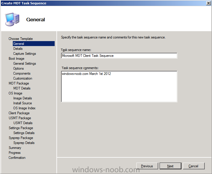Screen dimensions: 212x174
Task: Open the OS Image Index step
Action: pyautogui.click(x=24, y=108)
